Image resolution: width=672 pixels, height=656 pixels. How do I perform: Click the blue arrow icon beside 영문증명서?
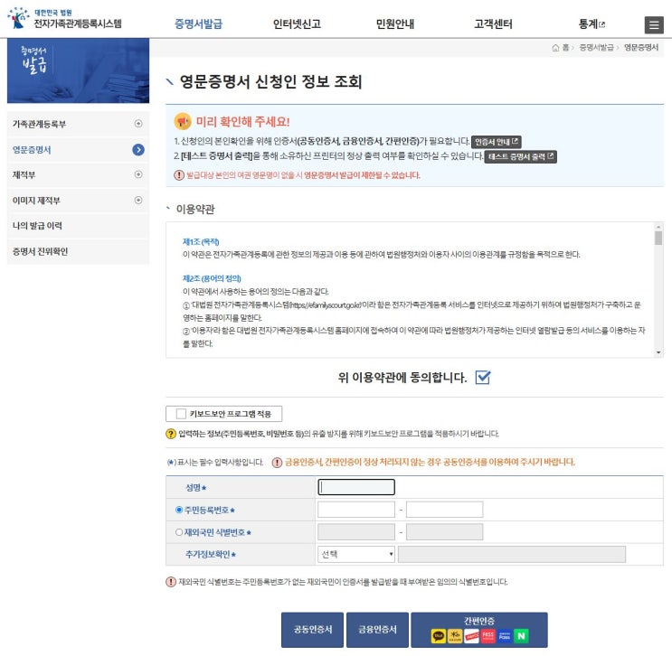(x=138, y=150)
